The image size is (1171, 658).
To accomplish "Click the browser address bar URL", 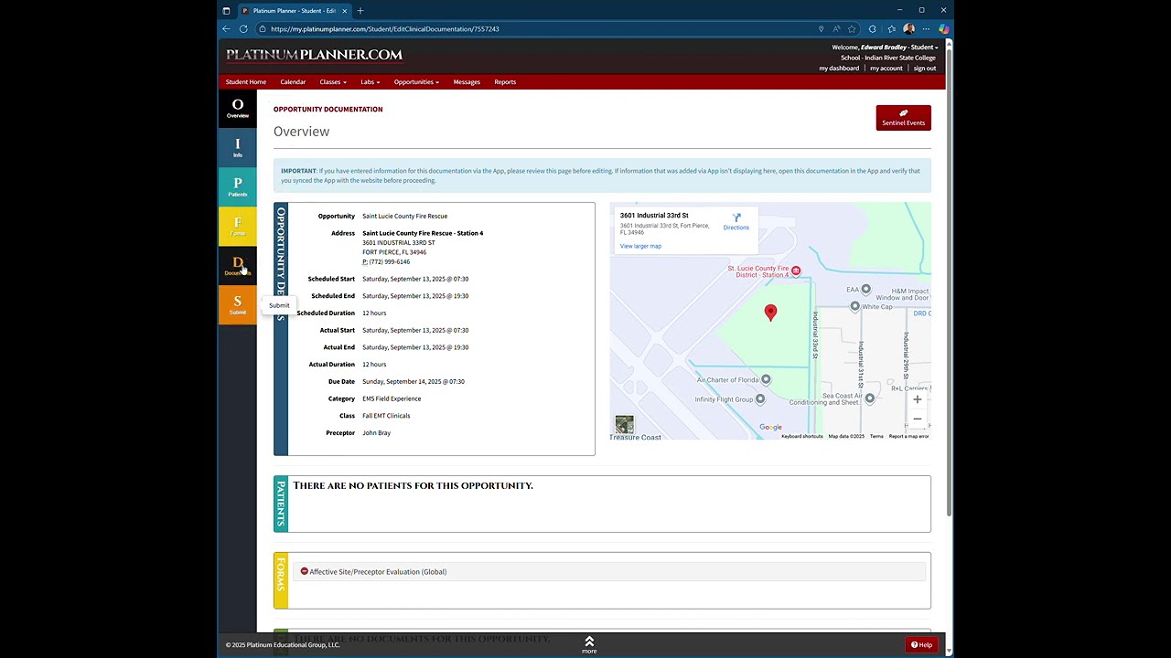I will point(384,29).
